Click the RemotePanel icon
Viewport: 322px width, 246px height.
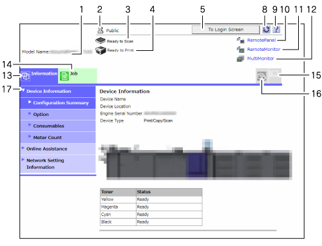[241, 40]
